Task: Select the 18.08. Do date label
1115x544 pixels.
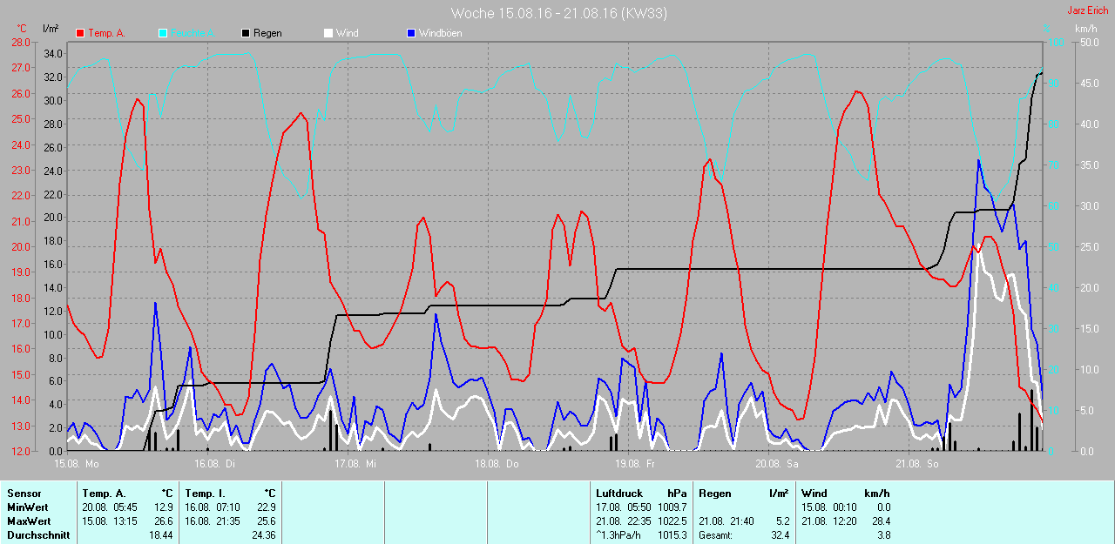Action: 497,465
